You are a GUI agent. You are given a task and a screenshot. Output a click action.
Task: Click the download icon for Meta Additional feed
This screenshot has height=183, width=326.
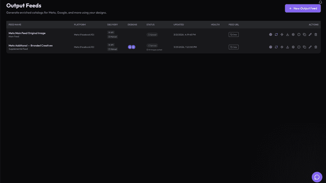pyautogui.click(x=287, y=47)
